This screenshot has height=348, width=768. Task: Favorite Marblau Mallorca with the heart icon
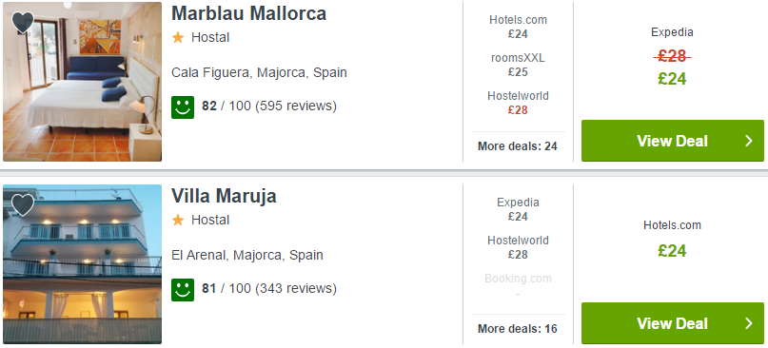23,22
